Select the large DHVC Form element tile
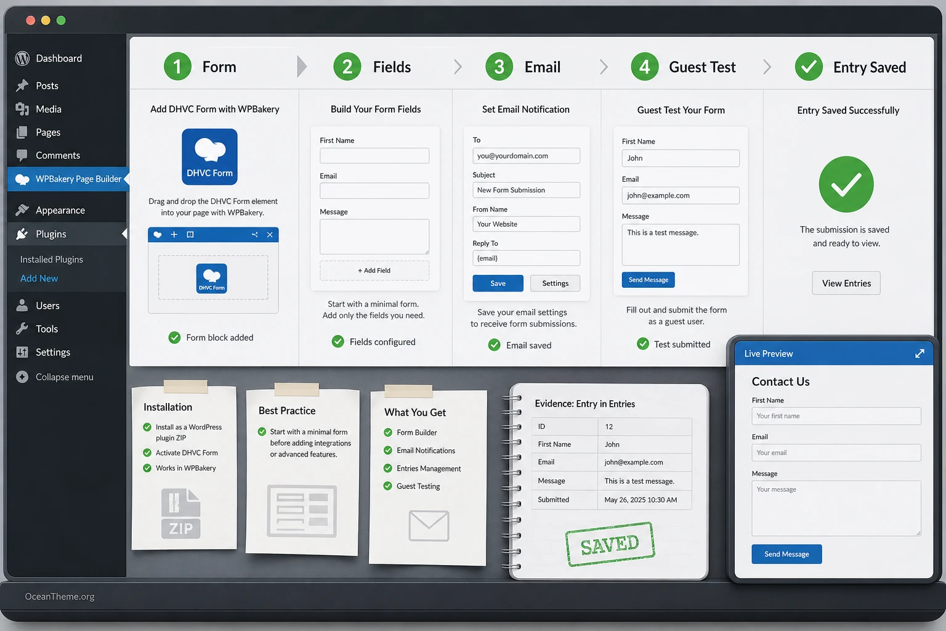The height and width of the screenshot is (631, 946). (x=209, y=157)
